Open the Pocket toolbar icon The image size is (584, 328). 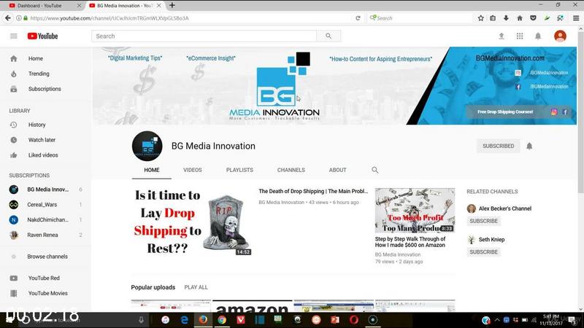pyautogui.click(x=533, y=17)
